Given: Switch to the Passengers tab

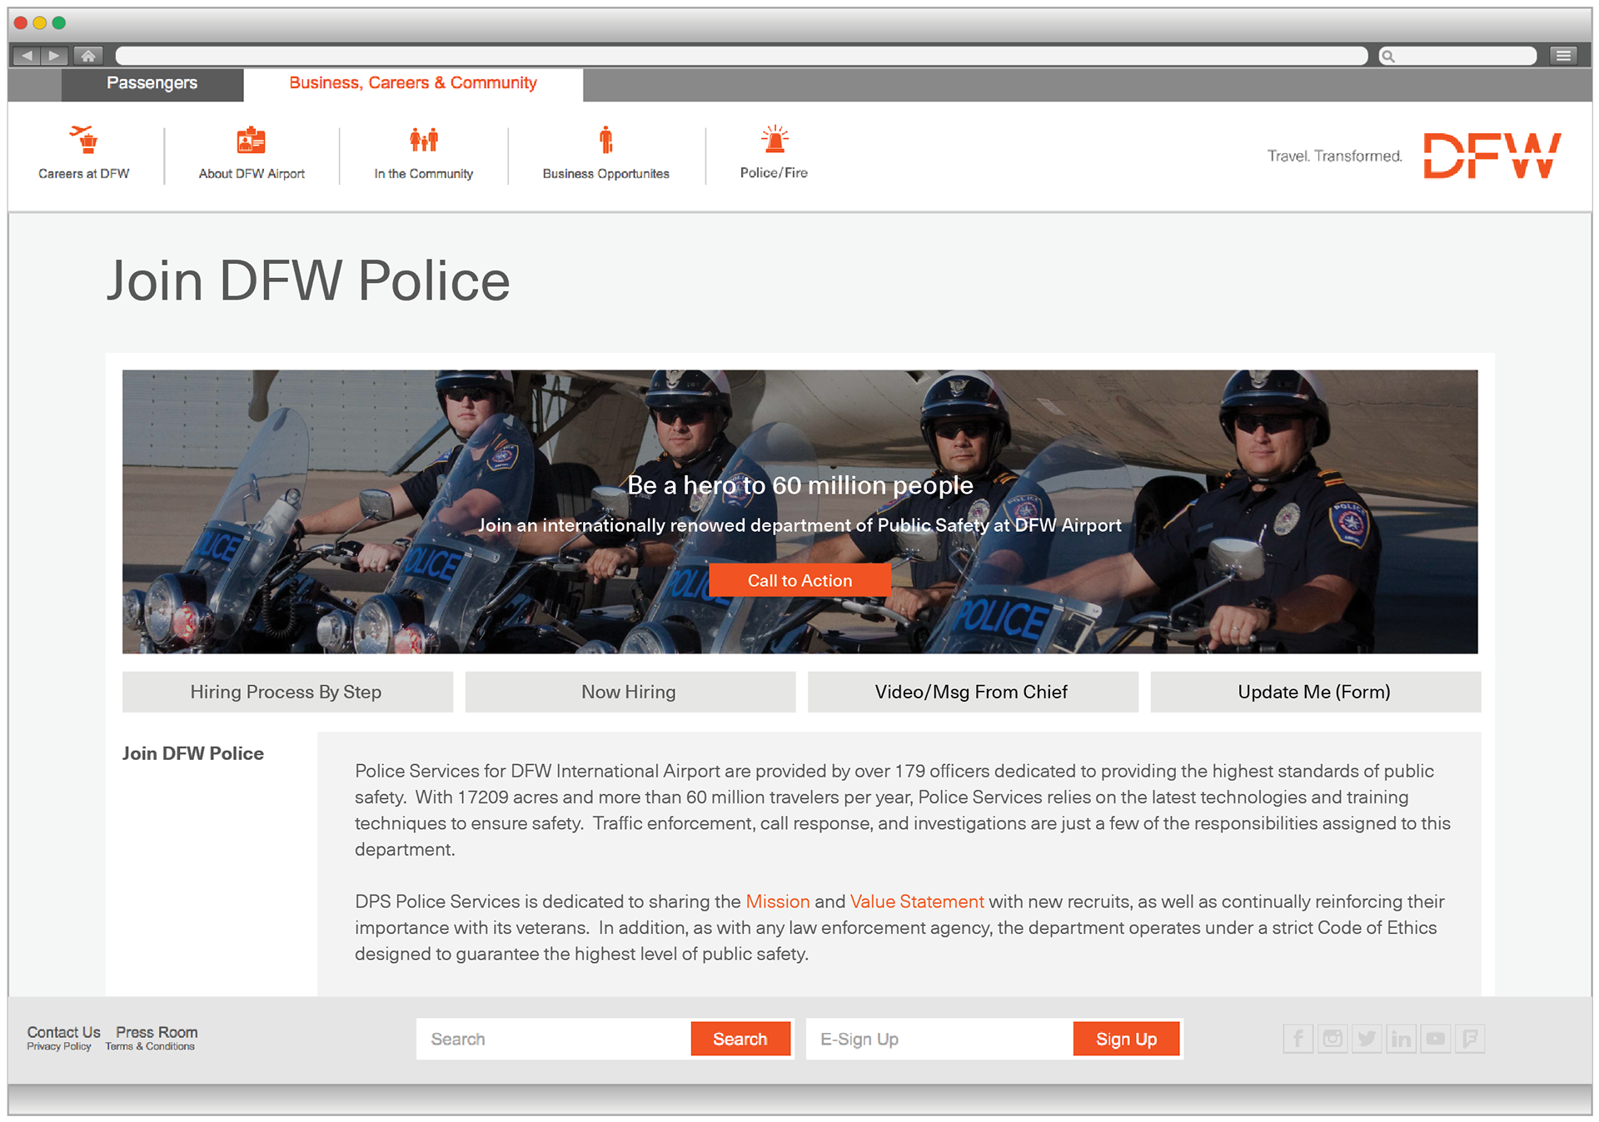Looking at the screenshot, I should pos(152,83).
